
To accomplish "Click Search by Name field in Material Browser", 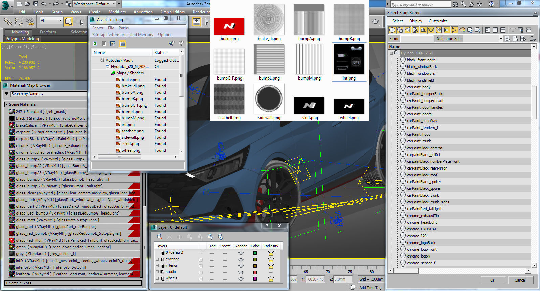I will click(49, 94).
